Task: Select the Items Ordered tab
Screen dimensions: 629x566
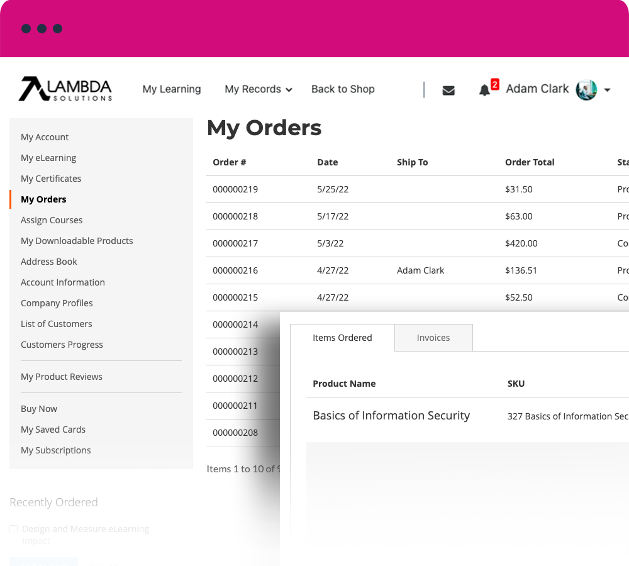Action: [342, 338]
